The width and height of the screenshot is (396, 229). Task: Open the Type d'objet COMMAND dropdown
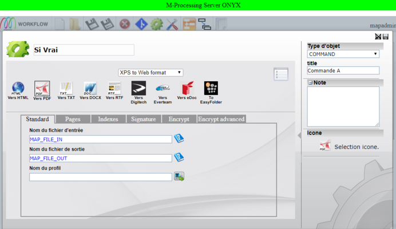pyautogui.click(x=343, y=54)
